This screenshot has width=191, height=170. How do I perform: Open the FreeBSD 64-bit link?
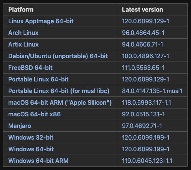[30, 68]
